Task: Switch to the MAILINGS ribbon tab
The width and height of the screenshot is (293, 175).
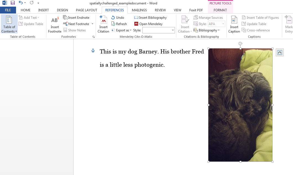Action: (139, 10)
